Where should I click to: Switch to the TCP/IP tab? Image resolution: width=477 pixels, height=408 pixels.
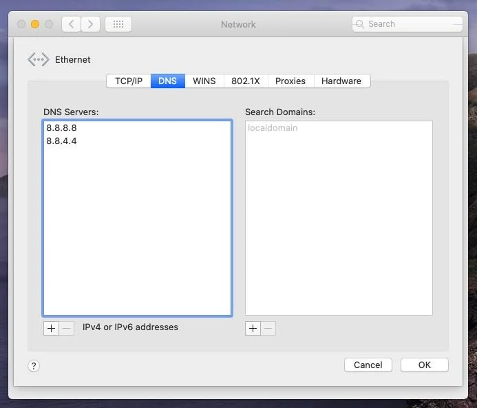pos(129,81)
